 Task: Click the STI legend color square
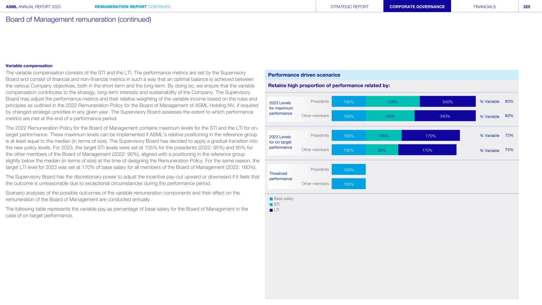point(271,205)
